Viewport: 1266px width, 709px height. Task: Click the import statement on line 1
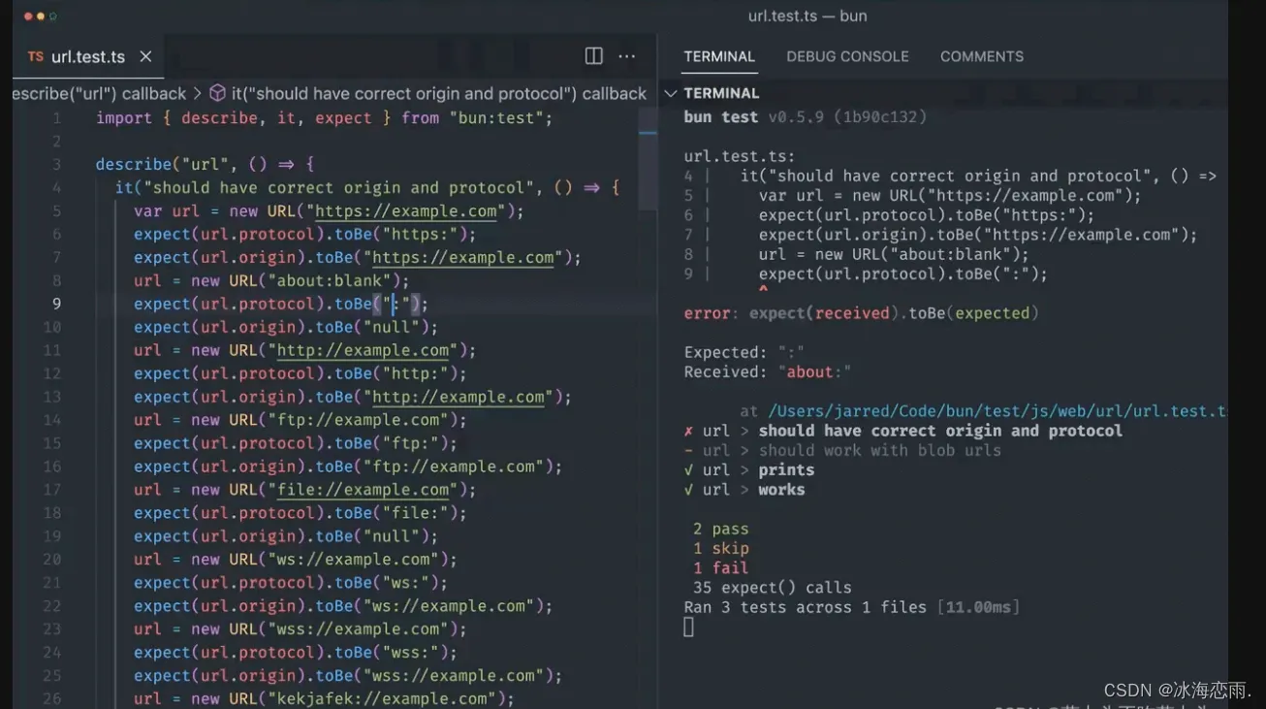point(324,118)
